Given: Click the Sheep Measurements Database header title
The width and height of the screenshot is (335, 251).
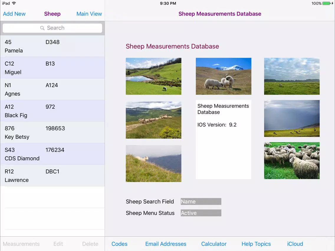Looking at the screenshot, I should click(220, 14).
